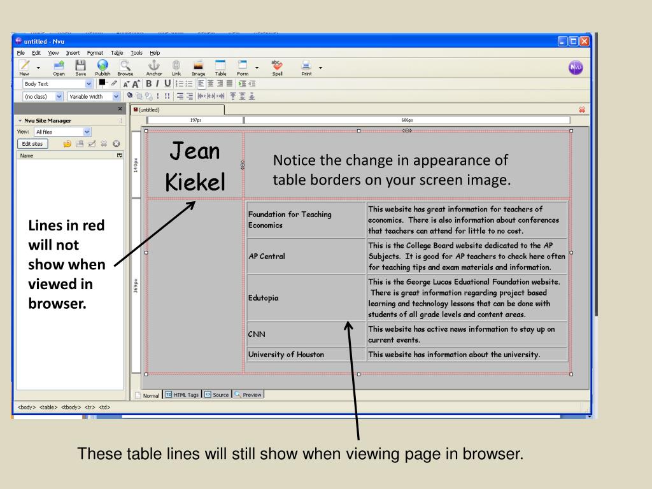This screenshot has height=489, width=652.
Task: Insert an Image with the toolbar icon
Action: tap(199, 67)
